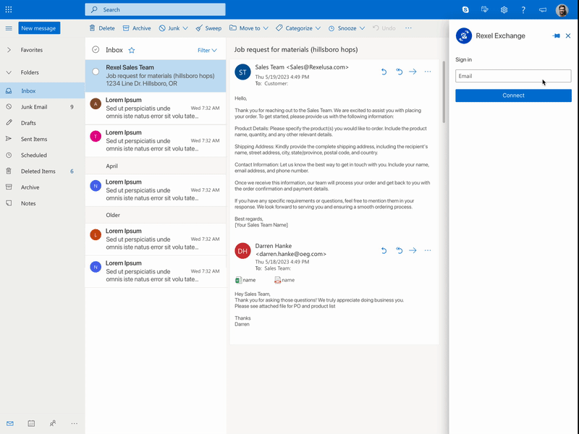
Task: Open the Filter dropdown
Action: click(207, 50)
